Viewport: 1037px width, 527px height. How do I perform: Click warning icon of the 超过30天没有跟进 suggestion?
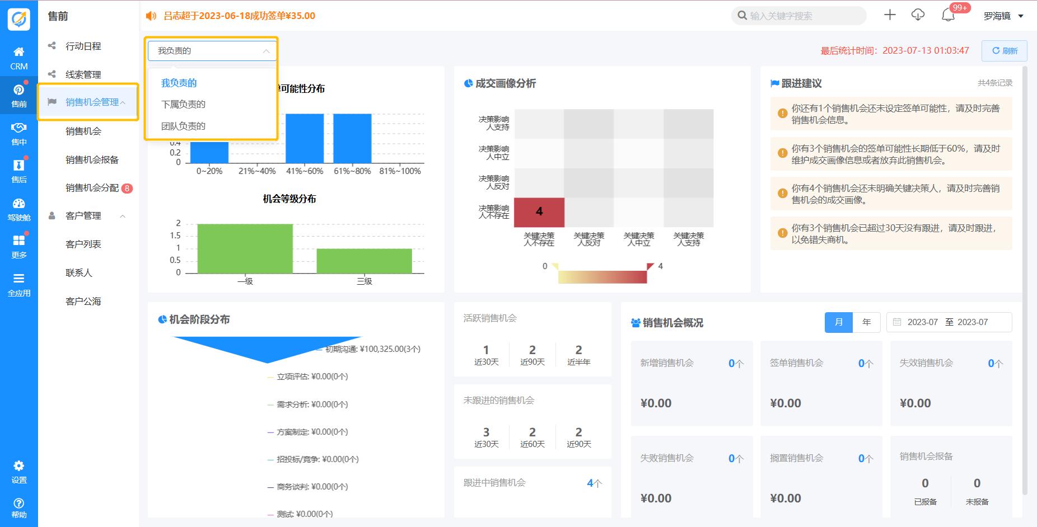point(783,232)
